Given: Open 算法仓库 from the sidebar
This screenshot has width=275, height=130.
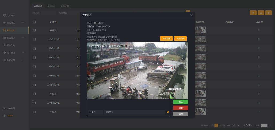Looking at the screenshot, I should 10,45.
